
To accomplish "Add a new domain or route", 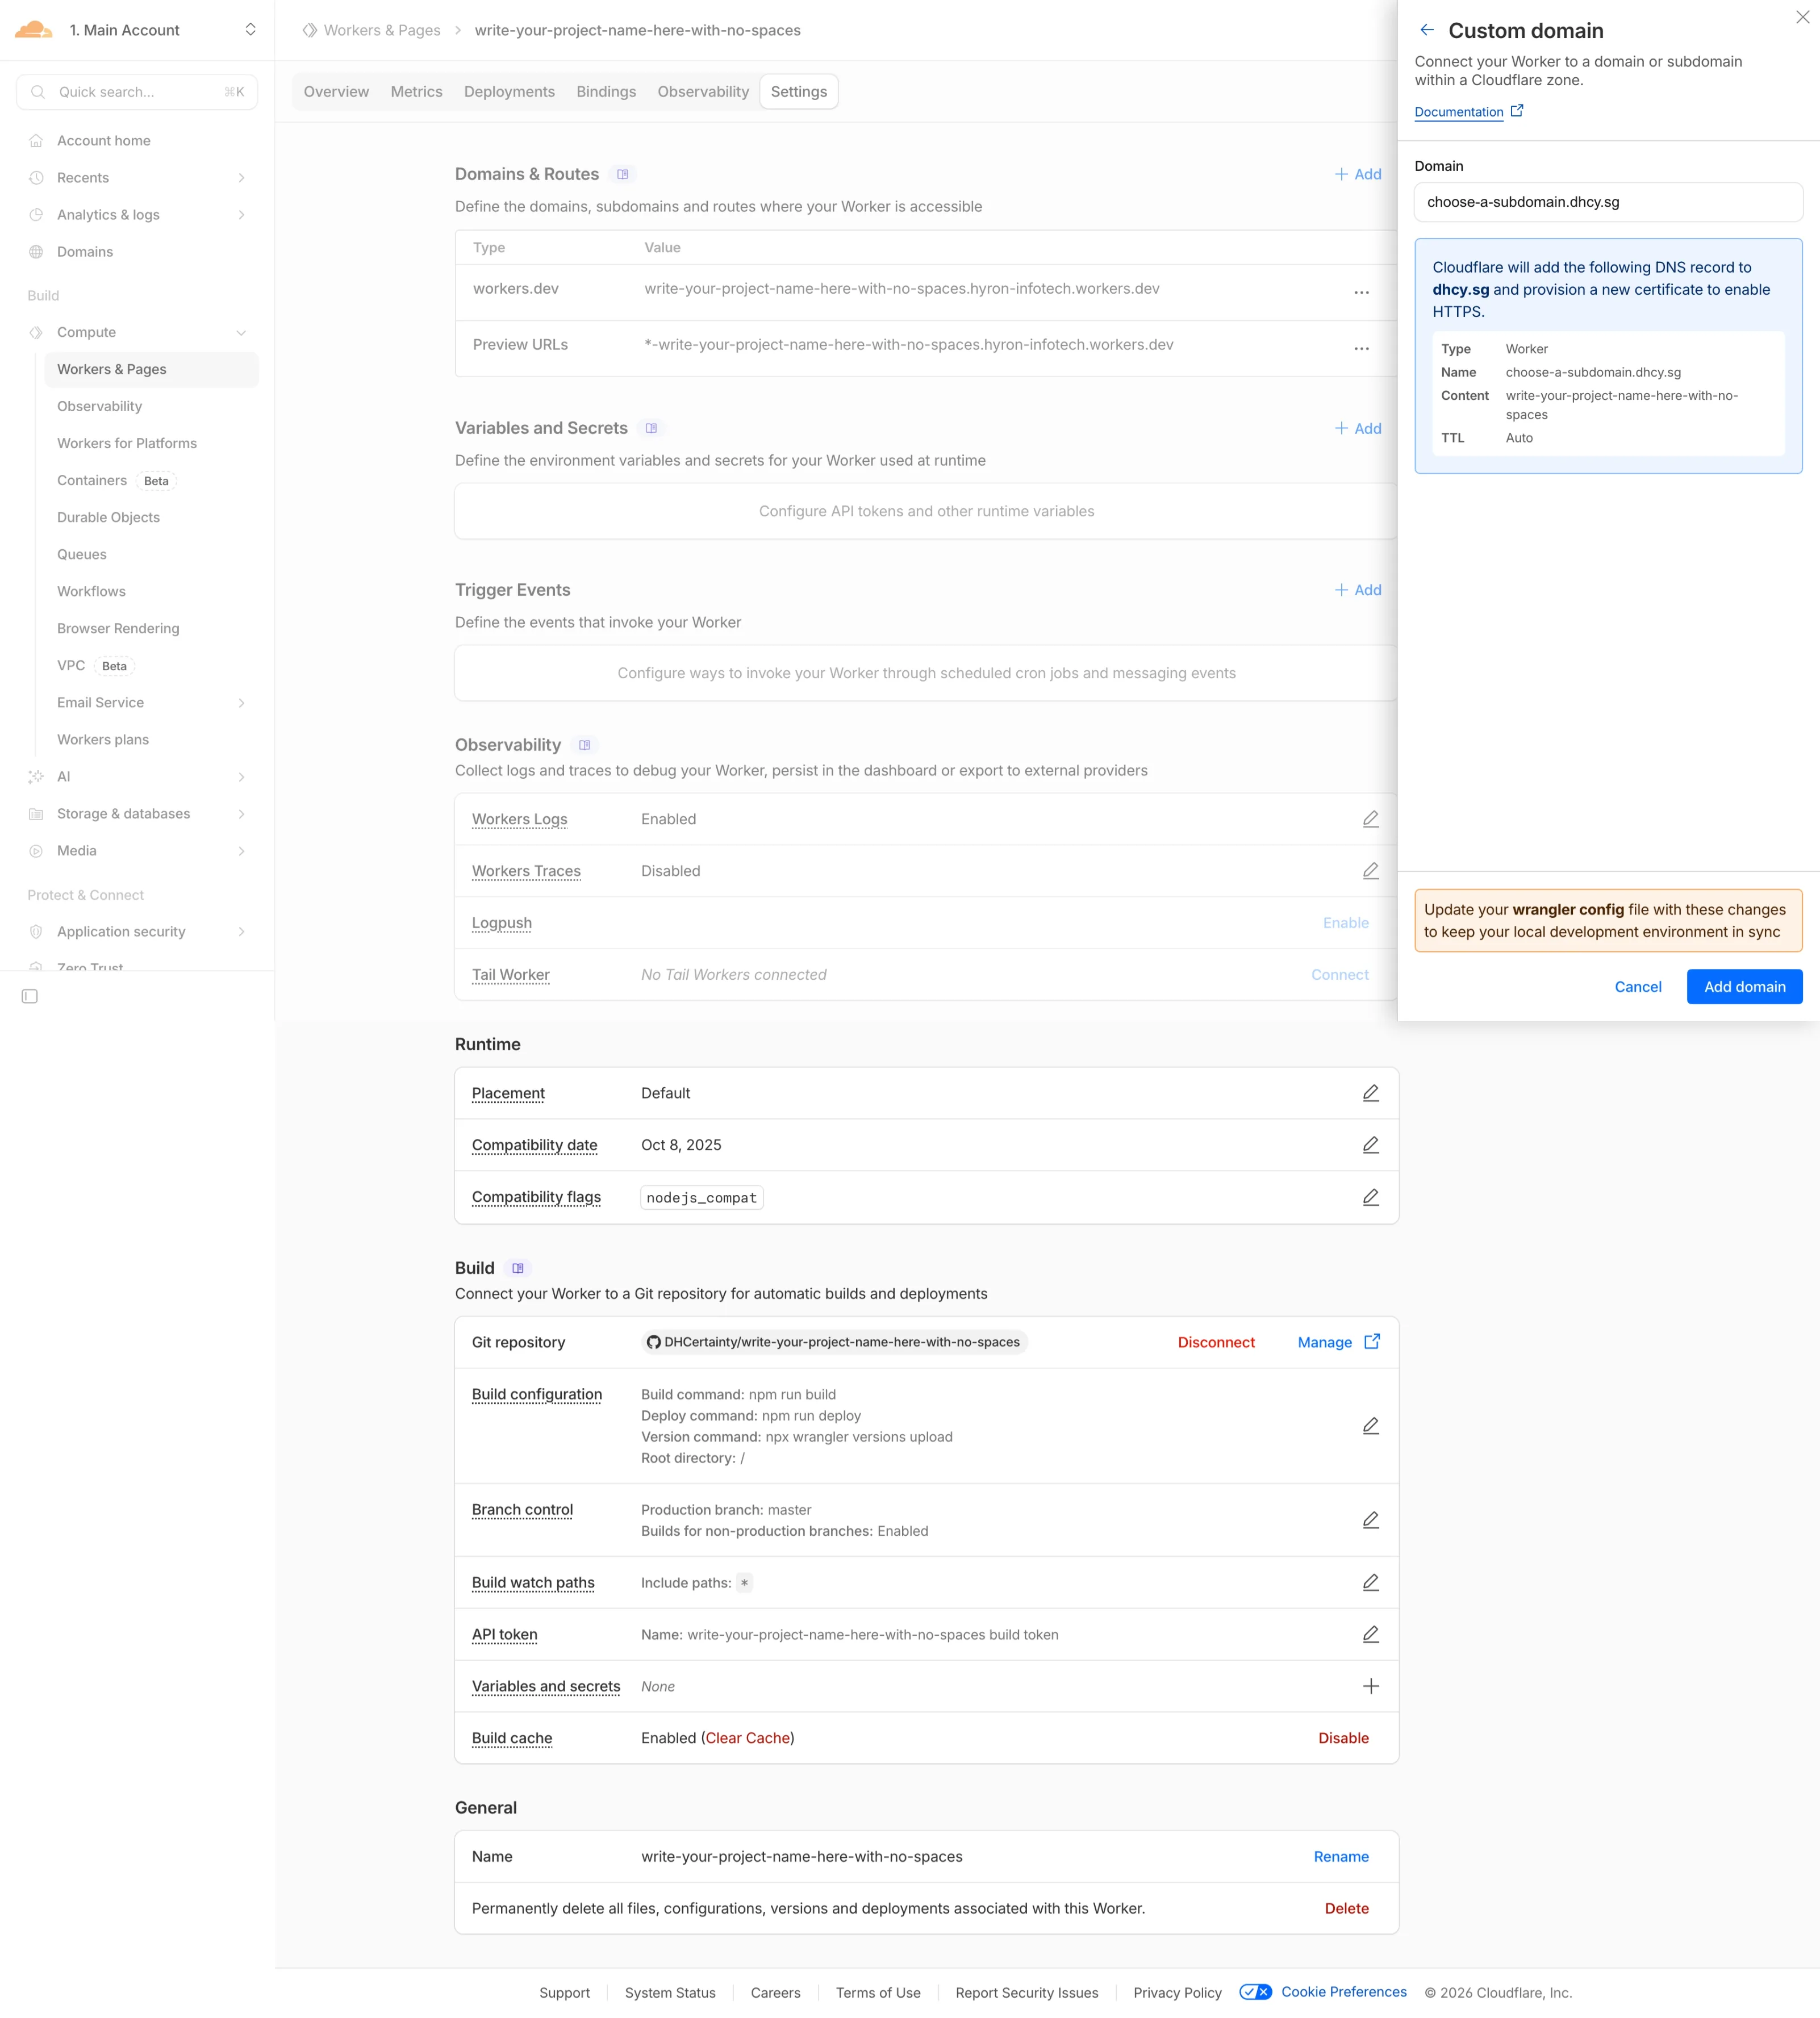I will [1358, 174].
